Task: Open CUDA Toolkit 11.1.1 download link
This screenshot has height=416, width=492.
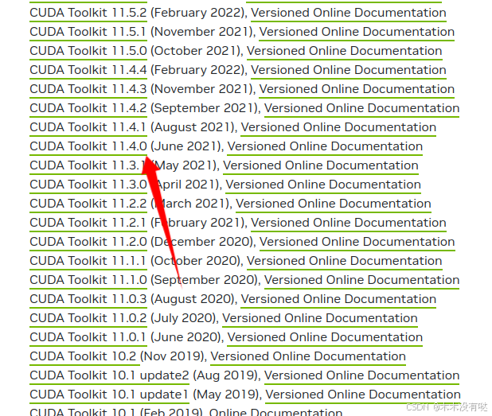Action: click(88, 262)
